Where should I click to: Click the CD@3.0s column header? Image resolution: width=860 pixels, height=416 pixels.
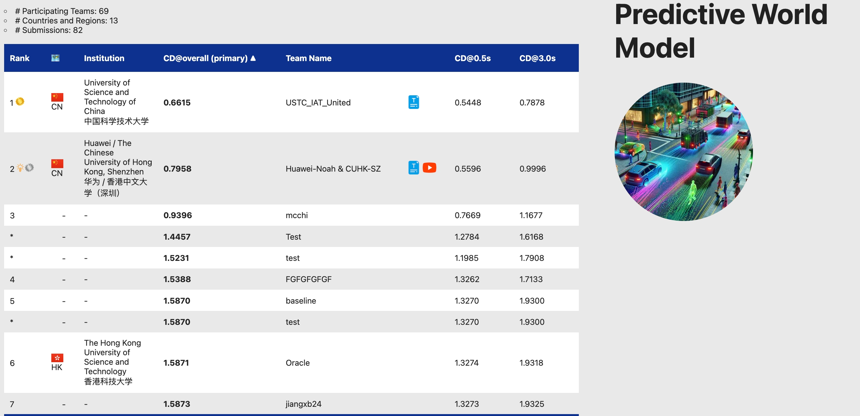537,58
